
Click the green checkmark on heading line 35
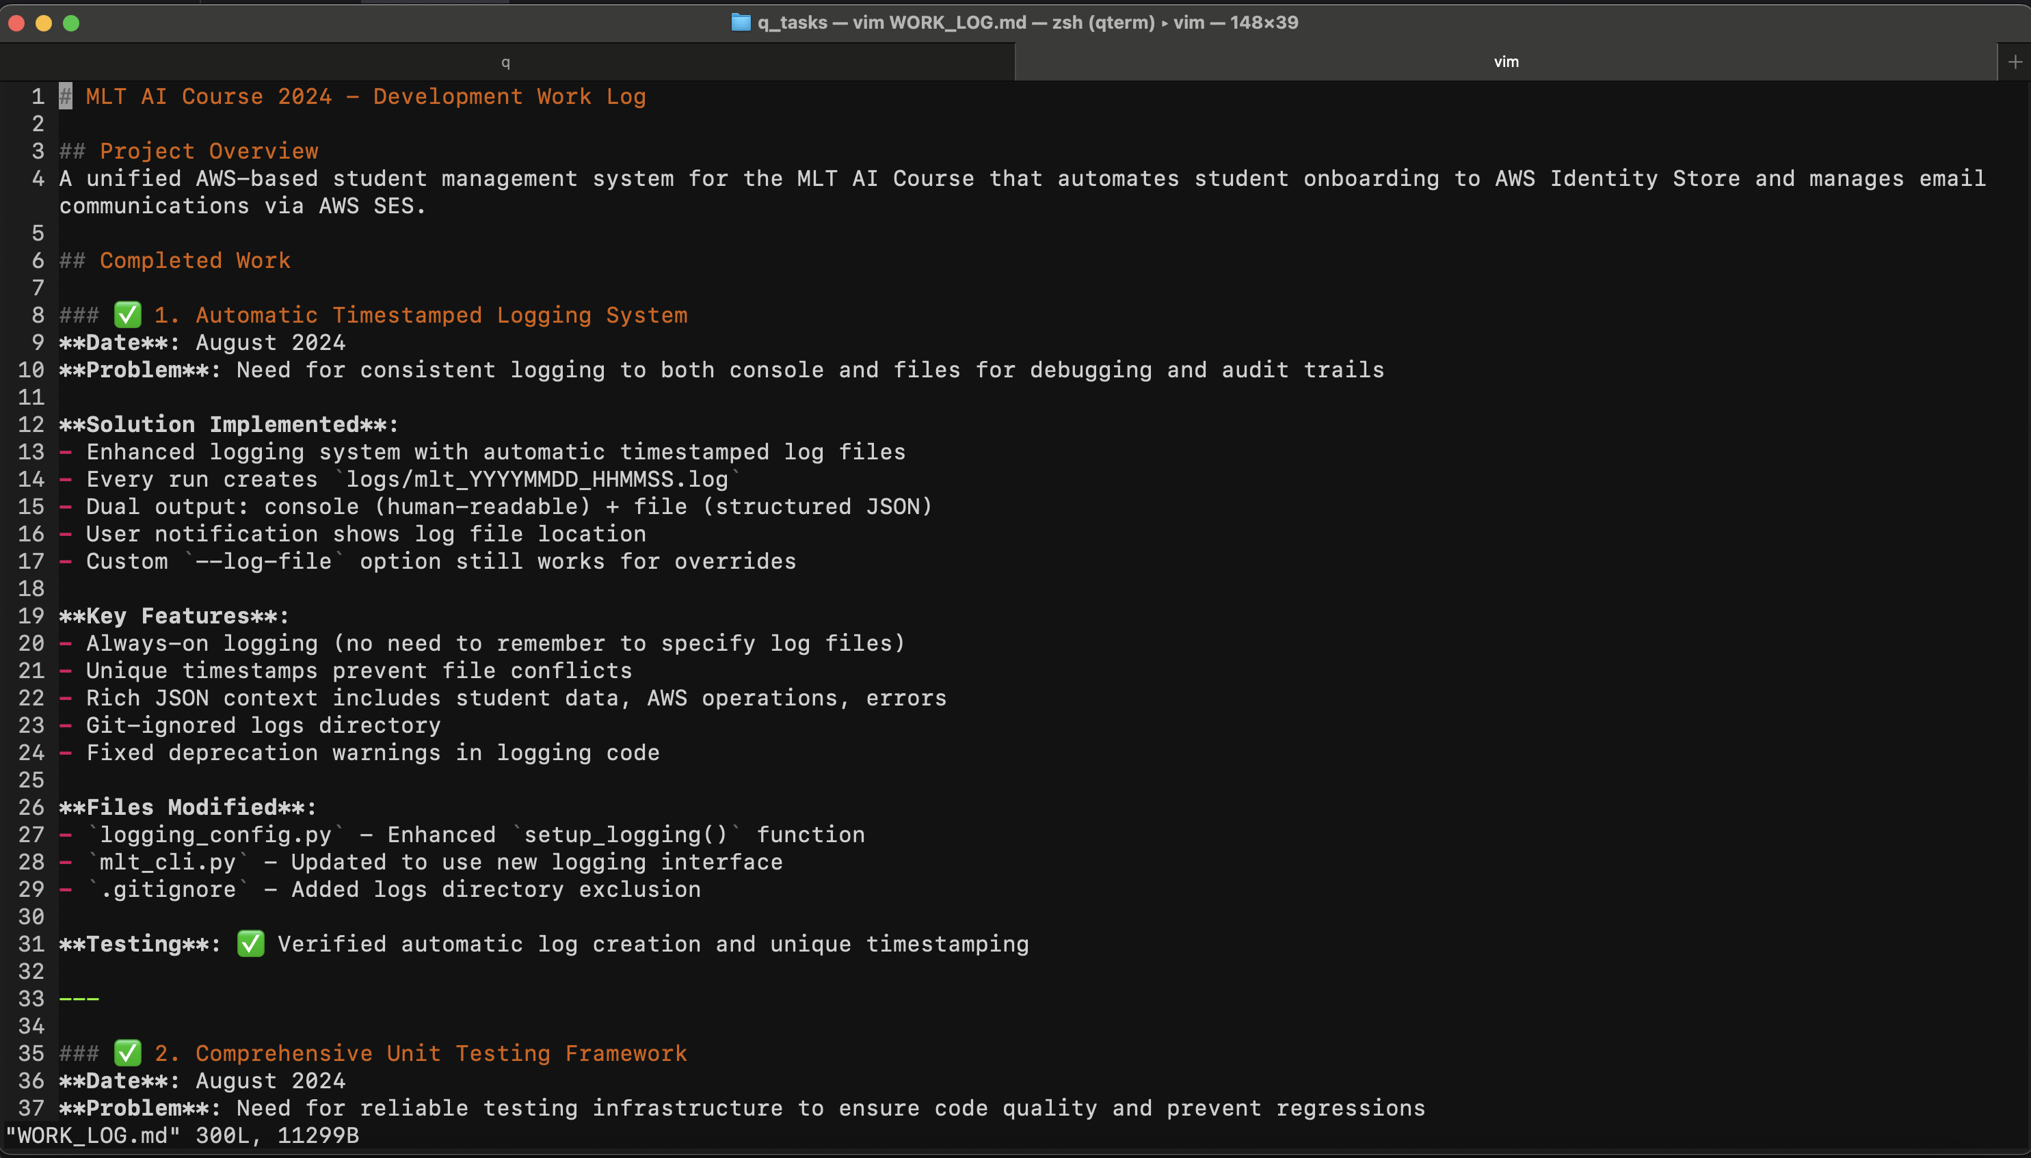[127, 1053]
